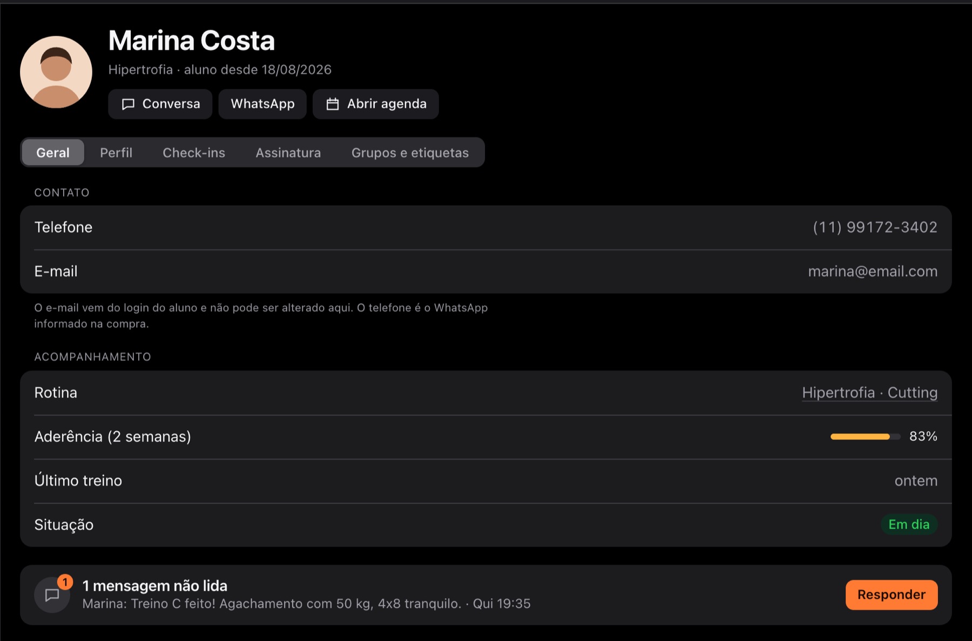Click the 83% adherence value
The width and height of the screenshot is (972, 641).
(923, 436)
